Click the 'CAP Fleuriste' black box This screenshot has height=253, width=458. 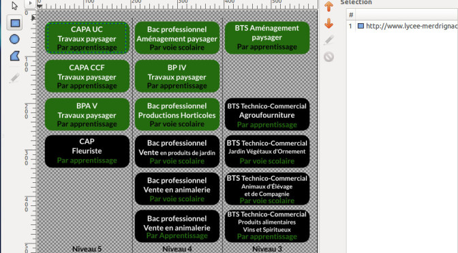87,151
